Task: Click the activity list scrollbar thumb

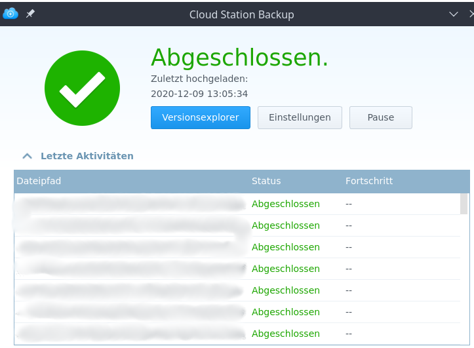Action: click(464, 204)
